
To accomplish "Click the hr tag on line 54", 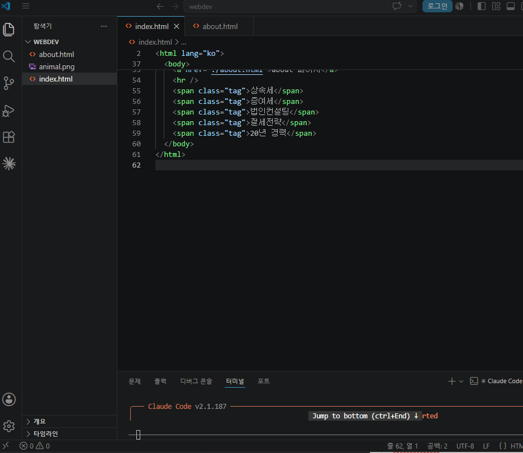I will click(185, 80).
